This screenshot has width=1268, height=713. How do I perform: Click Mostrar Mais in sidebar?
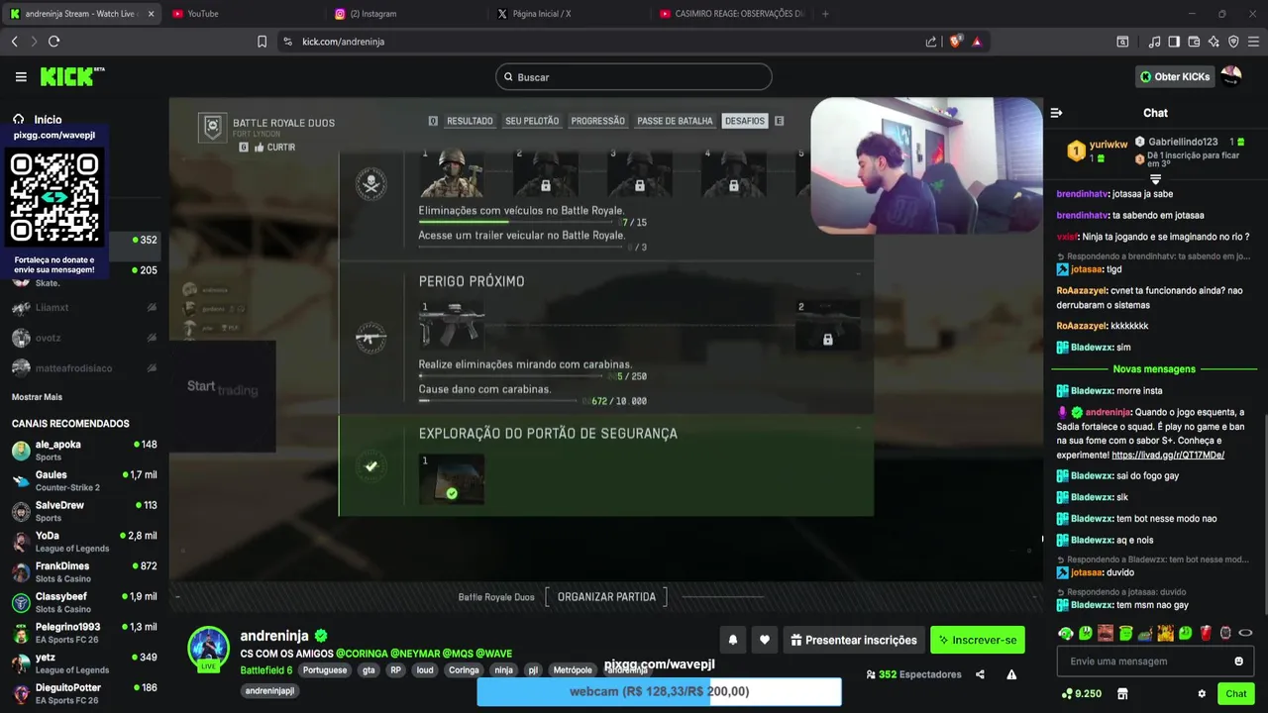(37, 397)
